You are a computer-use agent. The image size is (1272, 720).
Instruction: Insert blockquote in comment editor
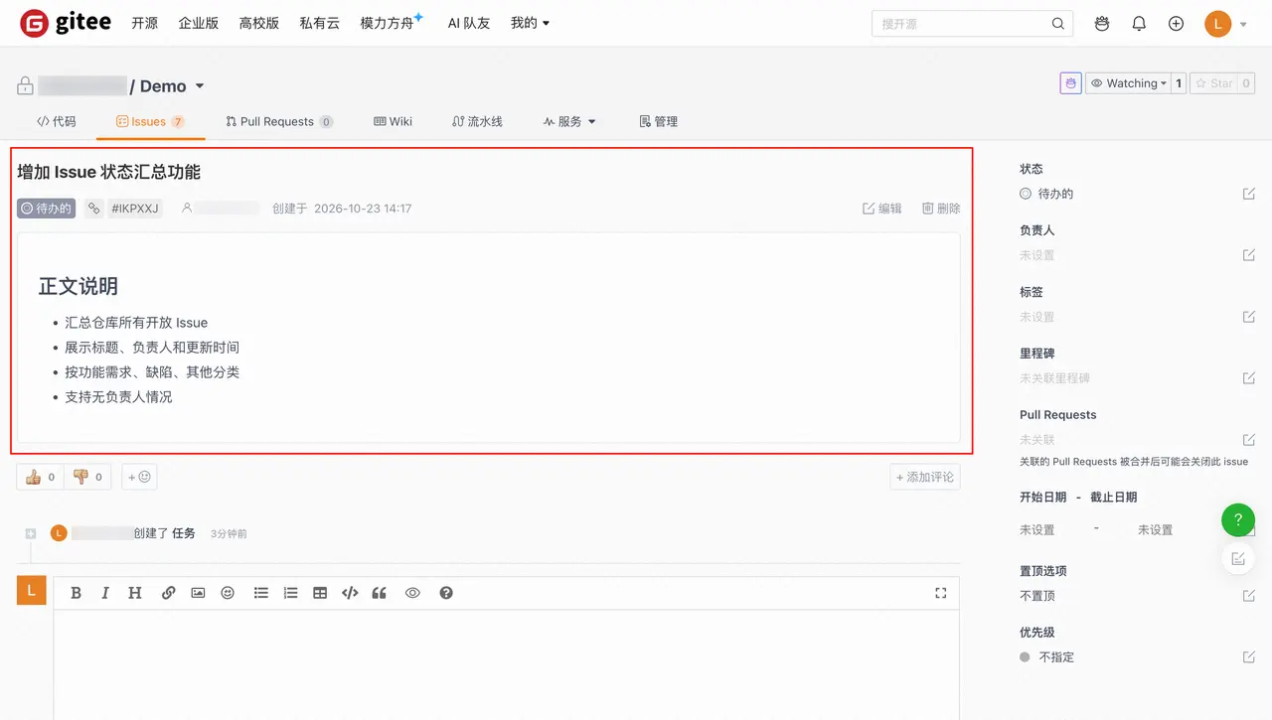(x=379, y=593)
